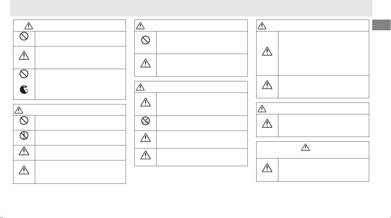Viewport: 391px width, 218px height.
Task: Click the centered warning triangle in bottom-right box header
Action: click(306, 147)
